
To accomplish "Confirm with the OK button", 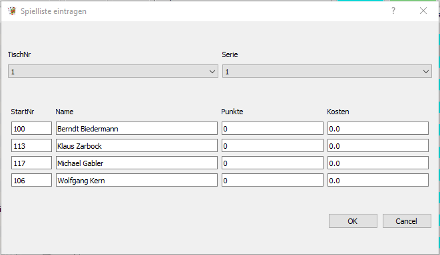I will pos(353,221).
